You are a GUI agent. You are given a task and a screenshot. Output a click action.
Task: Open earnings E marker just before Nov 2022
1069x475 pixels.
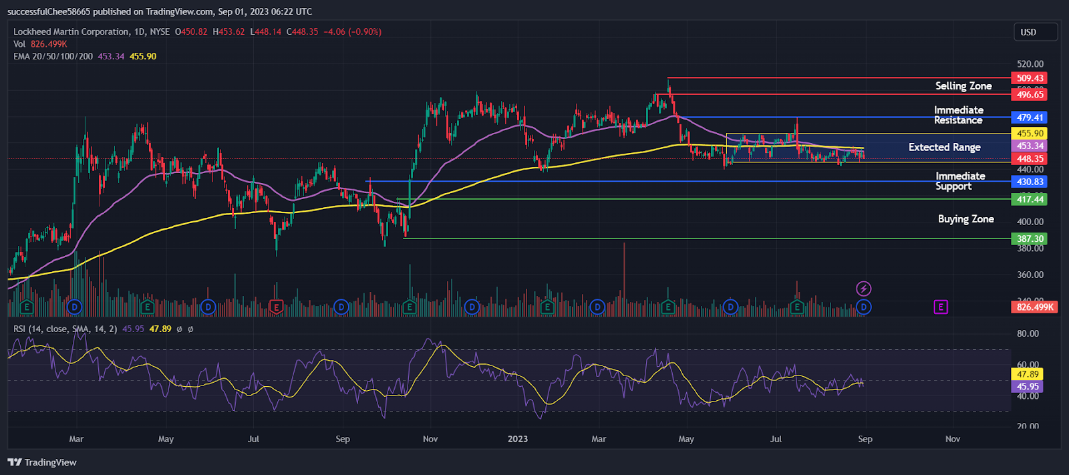click(x=410, y=307)
